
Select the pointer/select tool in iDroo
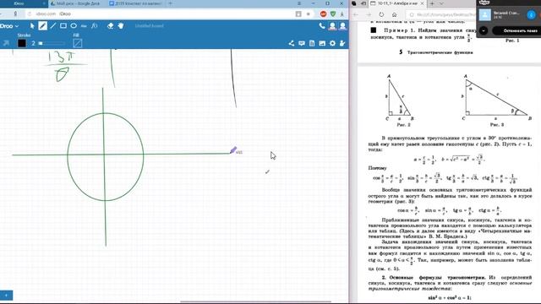coord(32,26)
